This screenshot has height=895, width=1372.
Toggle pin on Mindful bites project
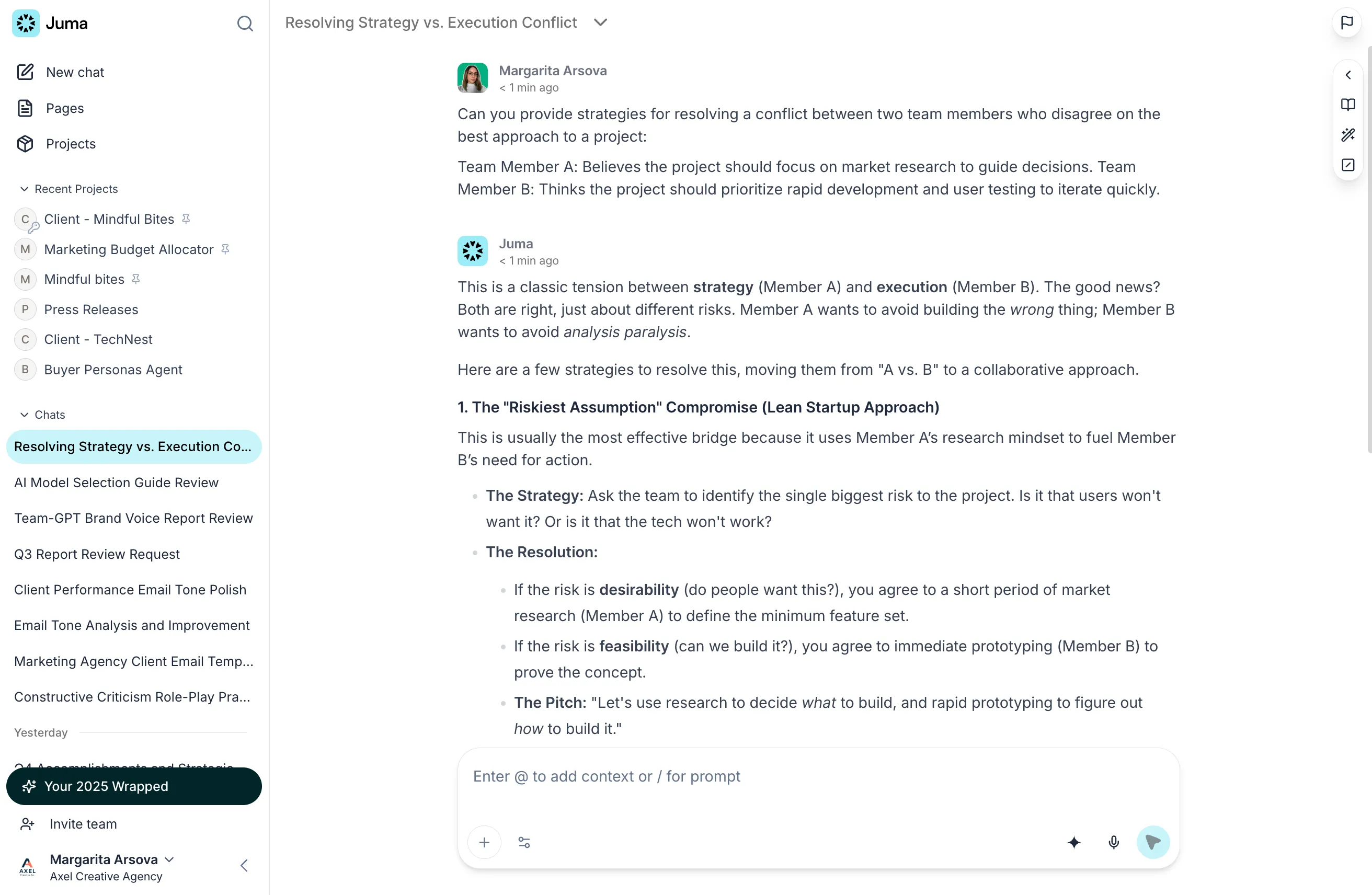click(x=136, y=279)
